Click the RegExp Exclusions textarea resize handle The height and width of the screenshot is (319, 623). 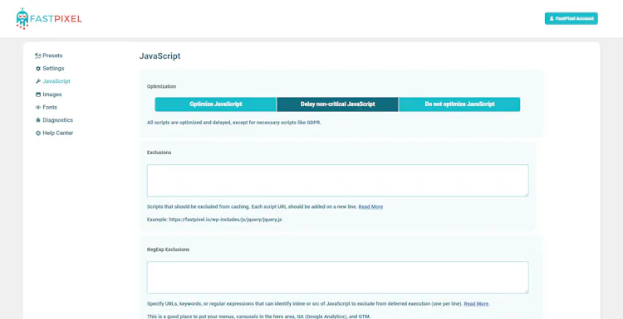[526, 292]
